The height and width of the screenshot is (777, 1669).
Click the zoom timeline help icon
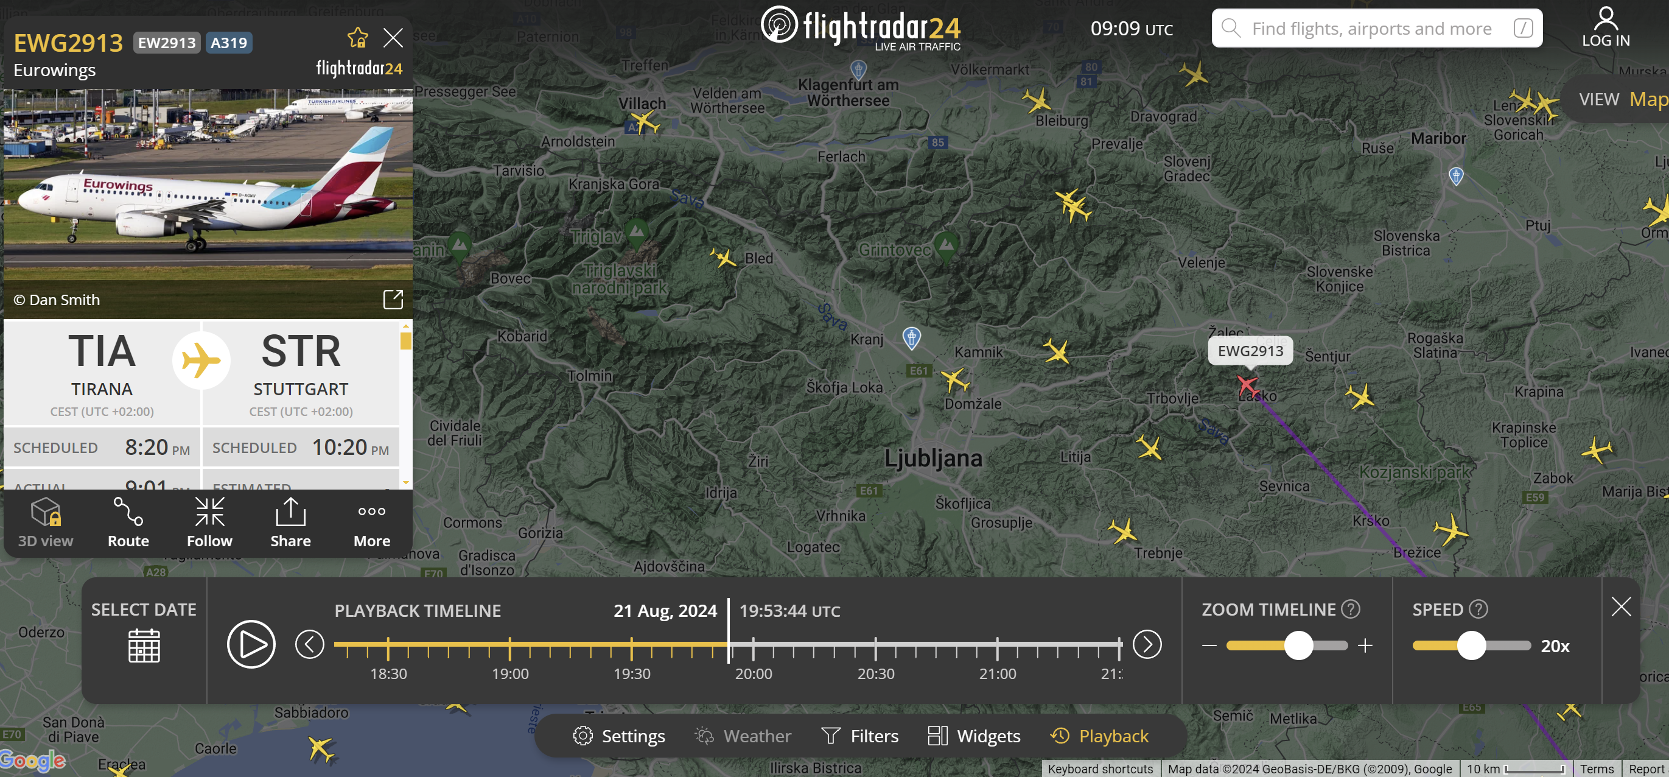[x=1350, y=609]
